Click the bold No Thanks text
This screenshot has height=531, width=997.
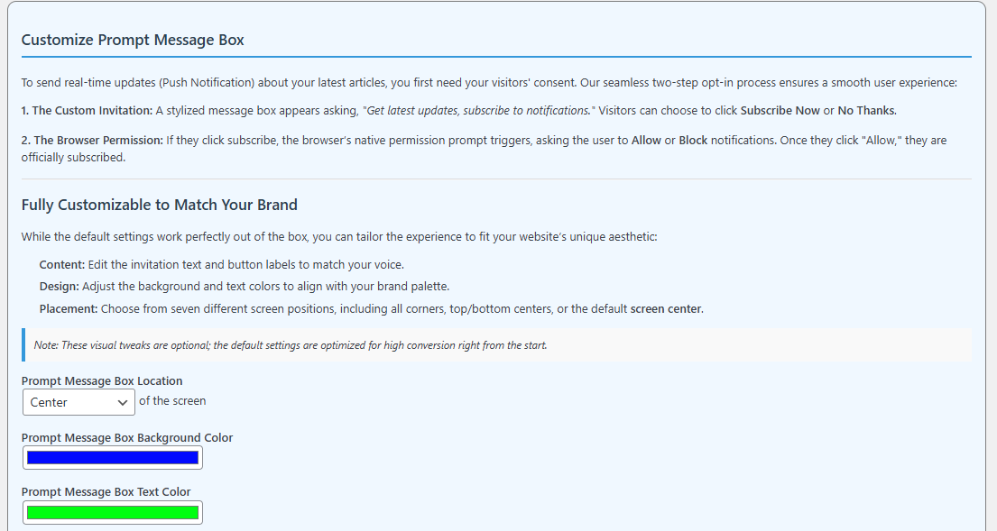[867, 111]
